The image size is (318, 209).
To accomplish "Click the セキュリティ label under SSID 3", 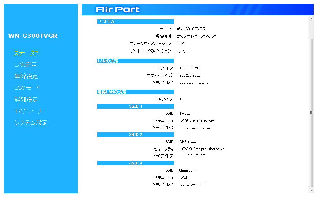I will (x=164, y=177).
